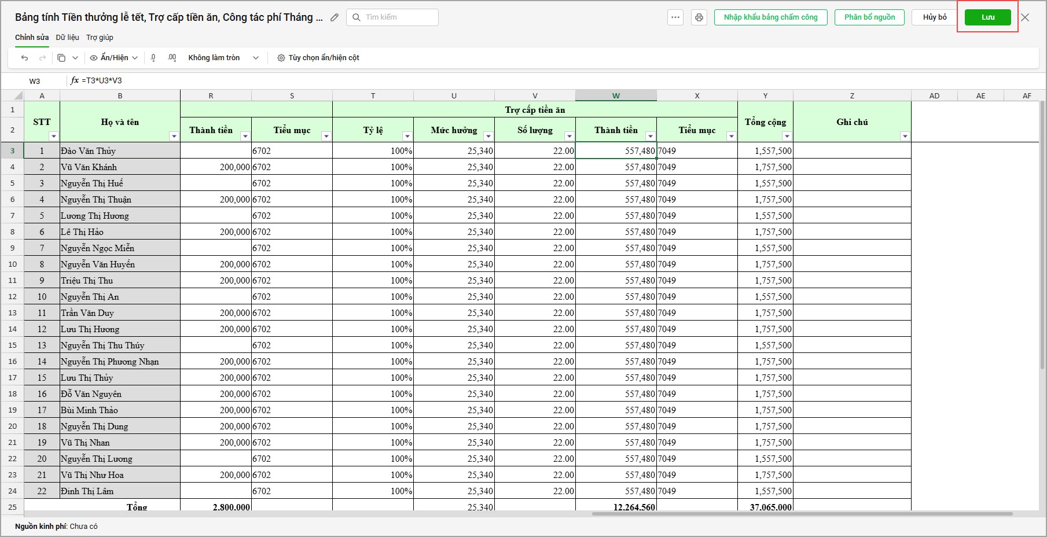Open the Tùy chọn ẩn/hiện cột column settings
The image size is (1047, 537).
pyautogui.click(x=318, y=58)
